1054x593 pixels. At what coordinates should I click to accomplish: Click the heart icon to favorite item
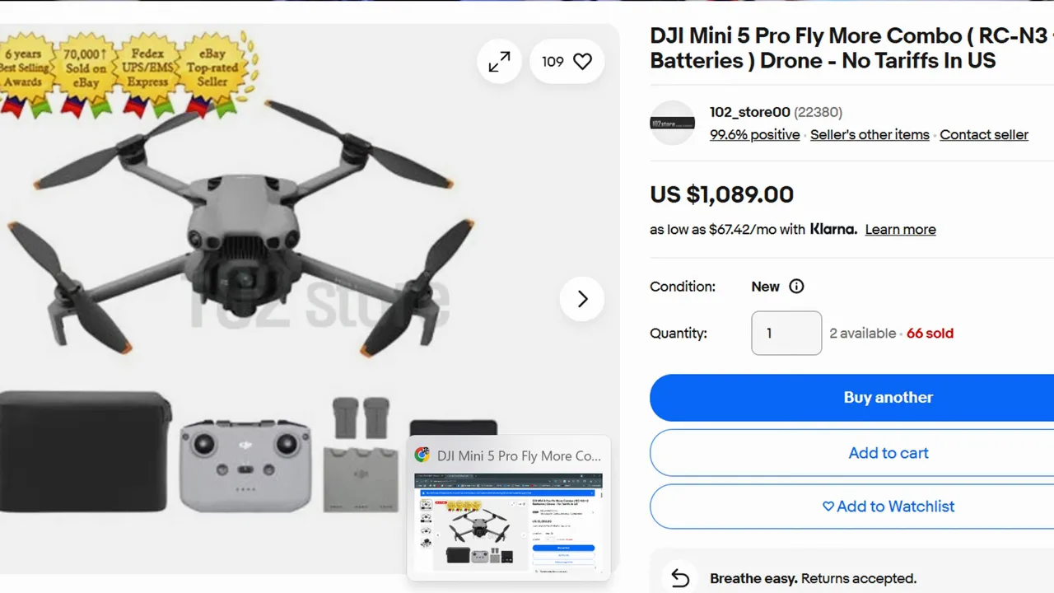click(x=582, y=62)
